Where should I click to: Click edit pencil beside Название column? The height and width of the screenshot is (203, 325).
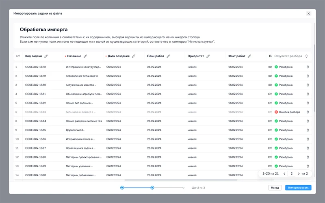pyautogui.click(x=85, y=56)
